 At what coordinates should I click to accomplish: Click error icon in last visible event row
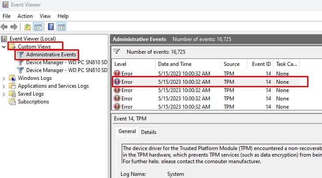pos(117,106)
